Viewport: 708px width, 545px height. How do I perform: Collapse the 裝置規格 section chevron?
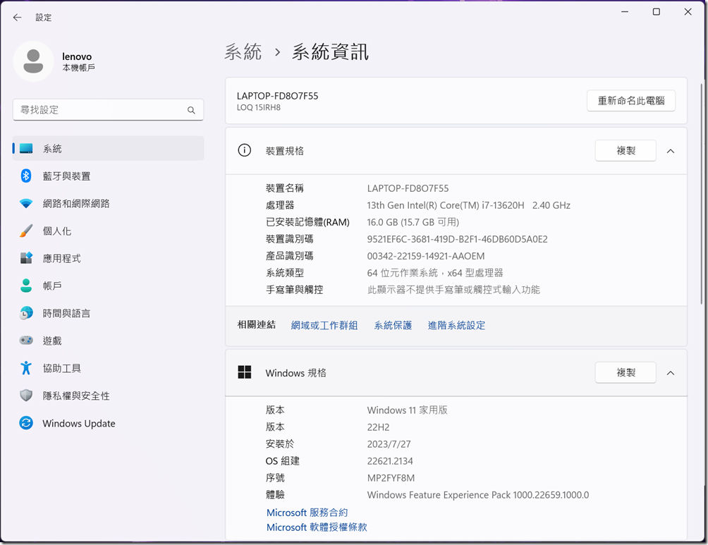coord(671,151)
